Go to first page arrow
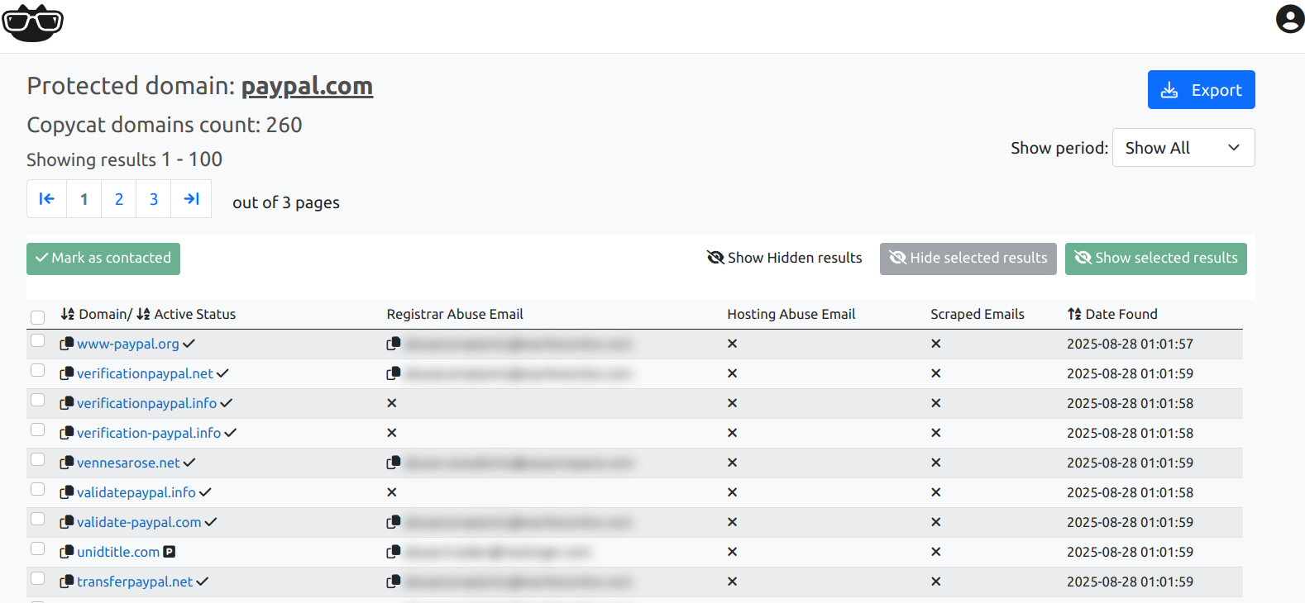This screenshot has width=1305, height=603. pyautogui.click(x=47, y=199)
